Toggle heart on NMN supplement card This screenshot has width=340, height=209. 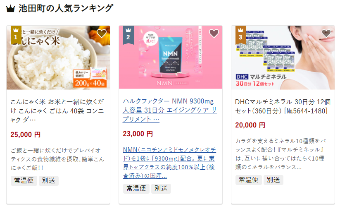click(214, 33)
